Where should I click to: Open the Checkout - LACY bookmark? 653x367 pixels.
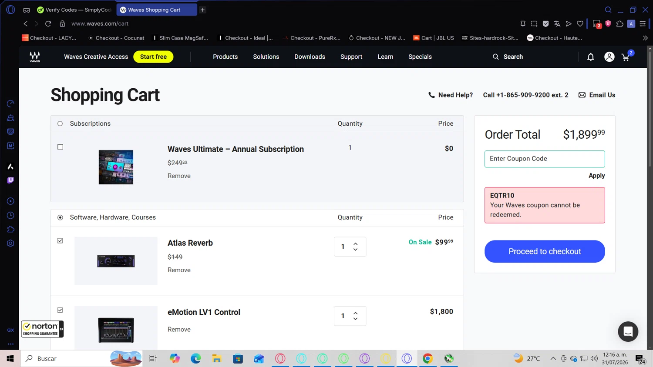coord(49,38)
